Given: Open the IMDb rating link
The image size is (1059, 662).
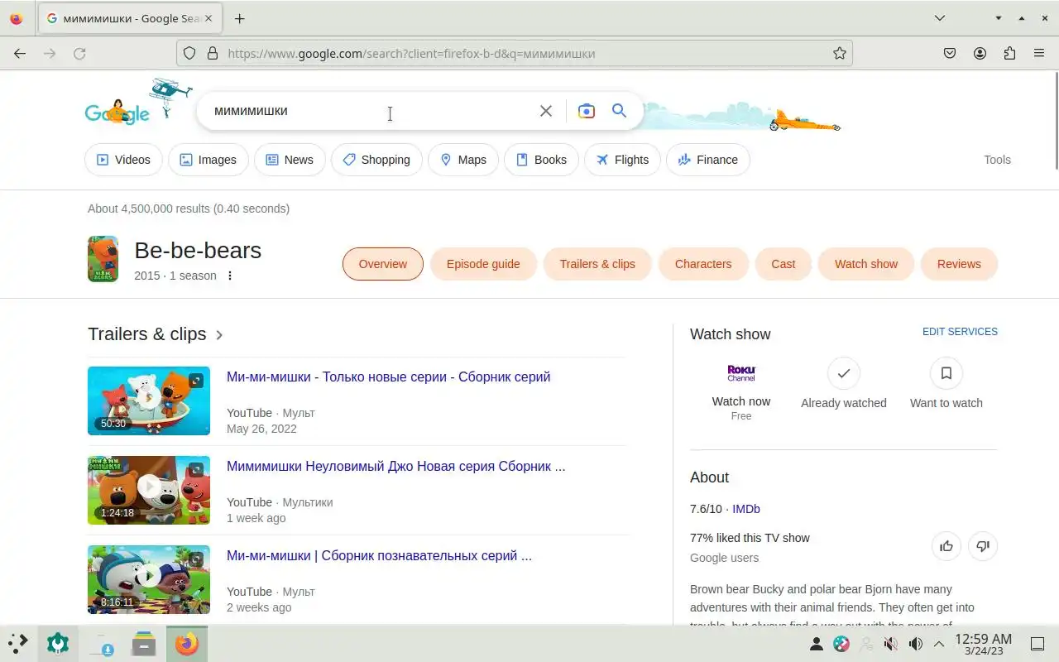Looking at the screenshot, I should coord(746,509).
